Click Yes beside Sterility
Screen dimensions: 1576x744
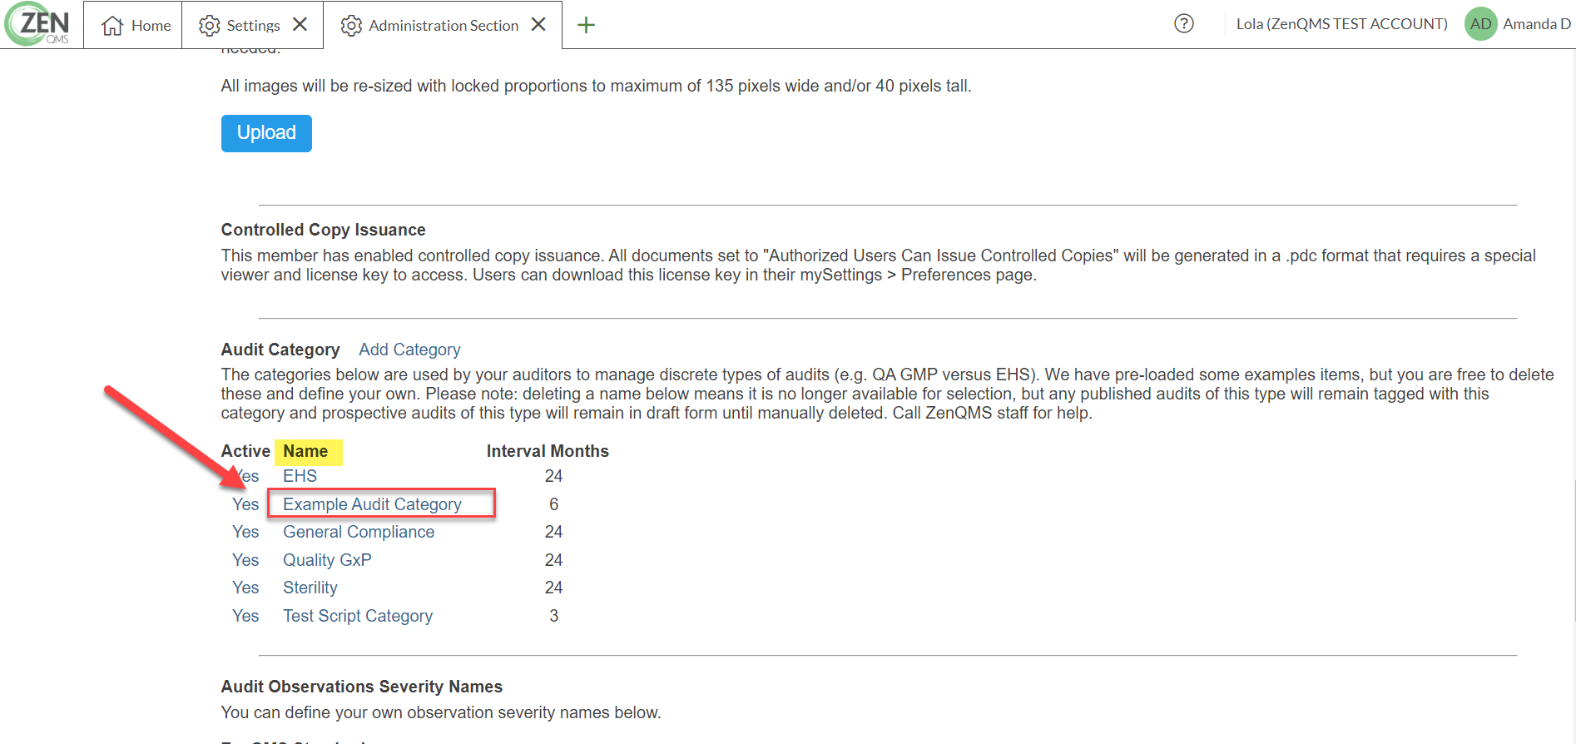pos(245,588)
